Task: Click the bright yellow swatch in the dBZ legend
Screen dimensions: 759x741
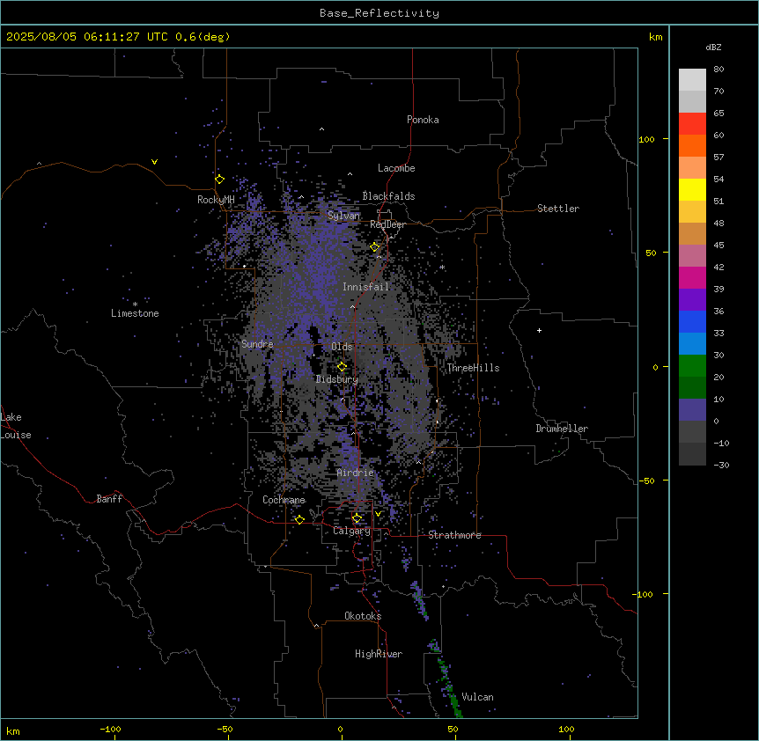Action: (692, 189)
